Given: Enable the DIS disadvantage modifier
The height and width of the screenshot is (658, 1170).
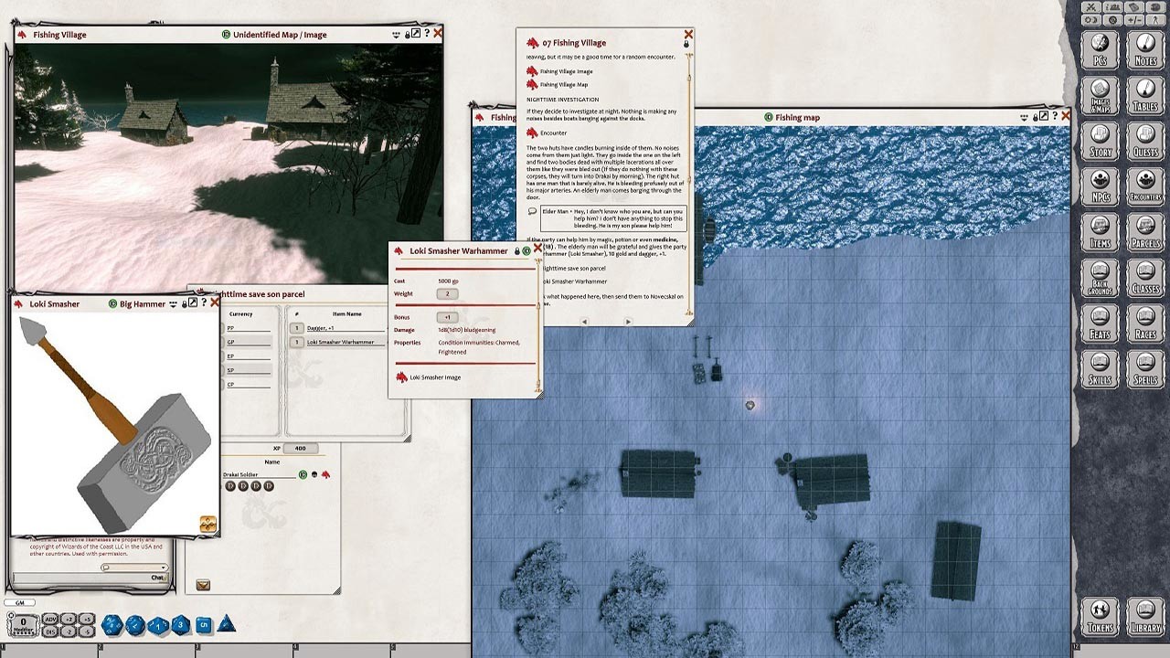Looking at the screenshot, I should tap(50, 631).
